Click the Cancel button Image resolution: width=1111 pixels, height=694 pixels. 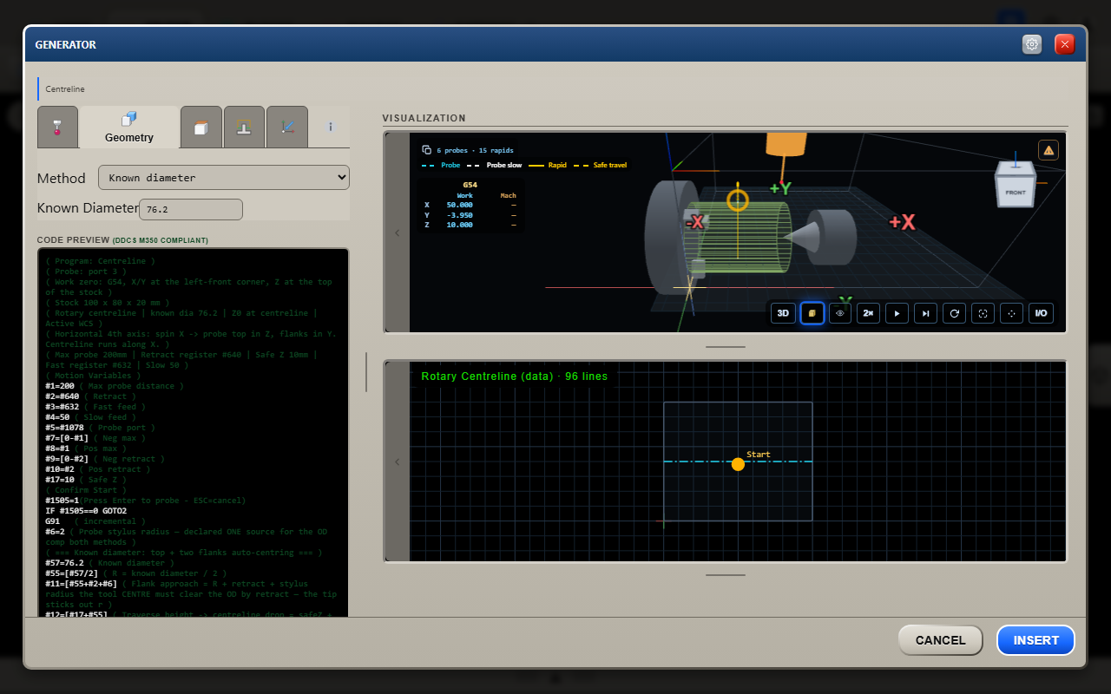(941, 640)
